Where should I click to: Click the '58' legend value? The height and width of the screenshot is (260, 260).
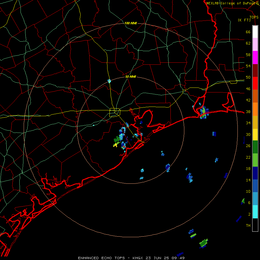coord(248,55)
